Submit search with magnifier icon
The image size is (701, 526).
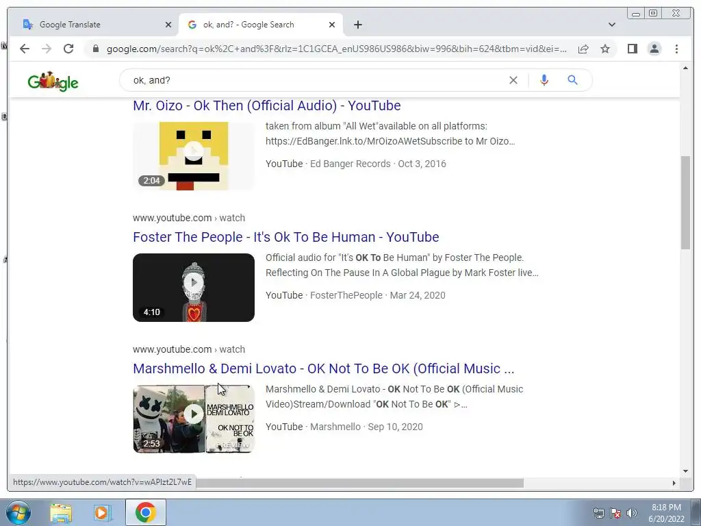pos(572,80)
